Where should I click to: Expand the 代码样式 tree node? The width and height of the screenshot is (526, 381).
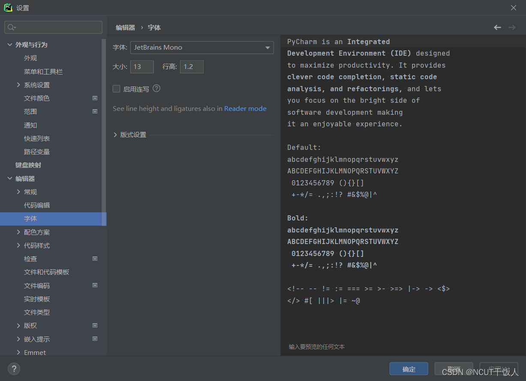(x=18, y=245)
